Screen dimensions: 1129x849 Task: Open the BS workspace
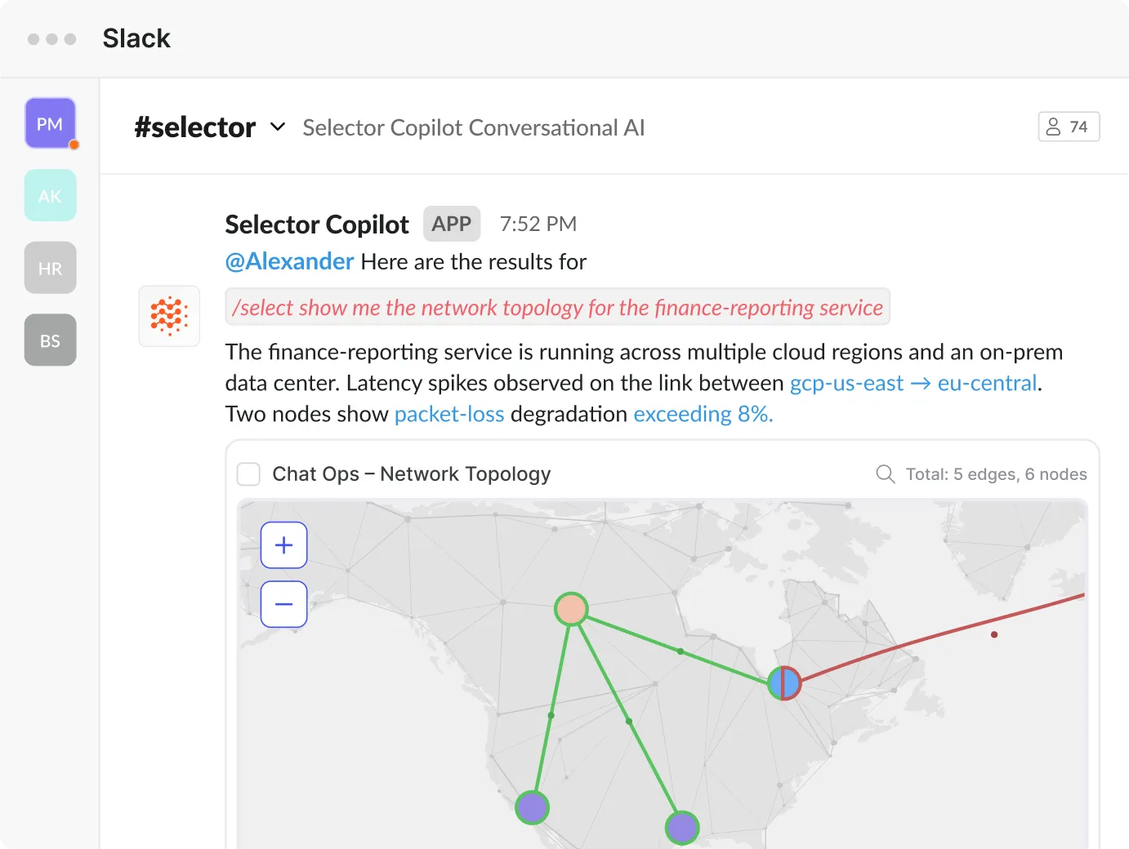[x=50, y=340]
